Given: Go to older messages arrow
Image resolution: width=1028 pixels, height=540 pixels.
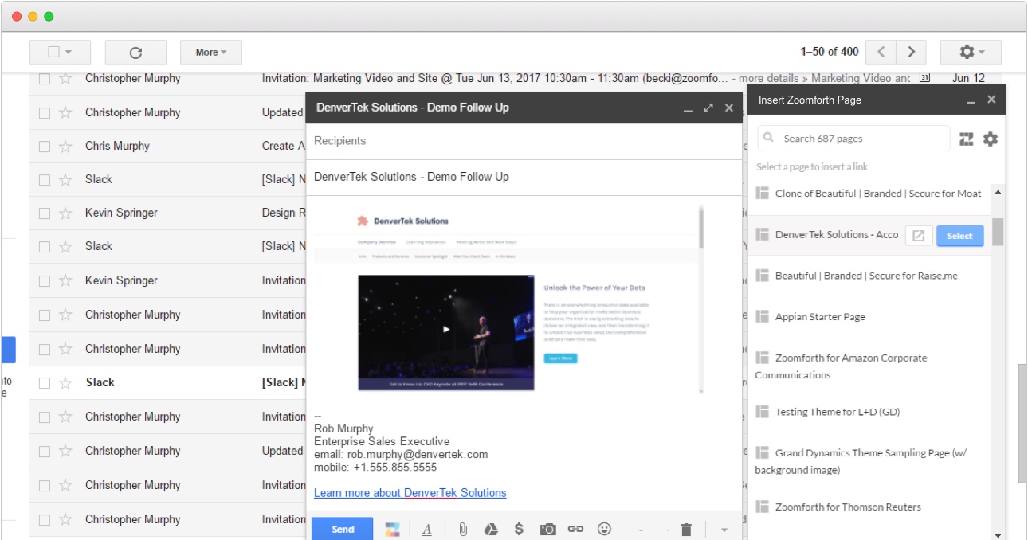Looking at the screenshot, I should point(911,52).
